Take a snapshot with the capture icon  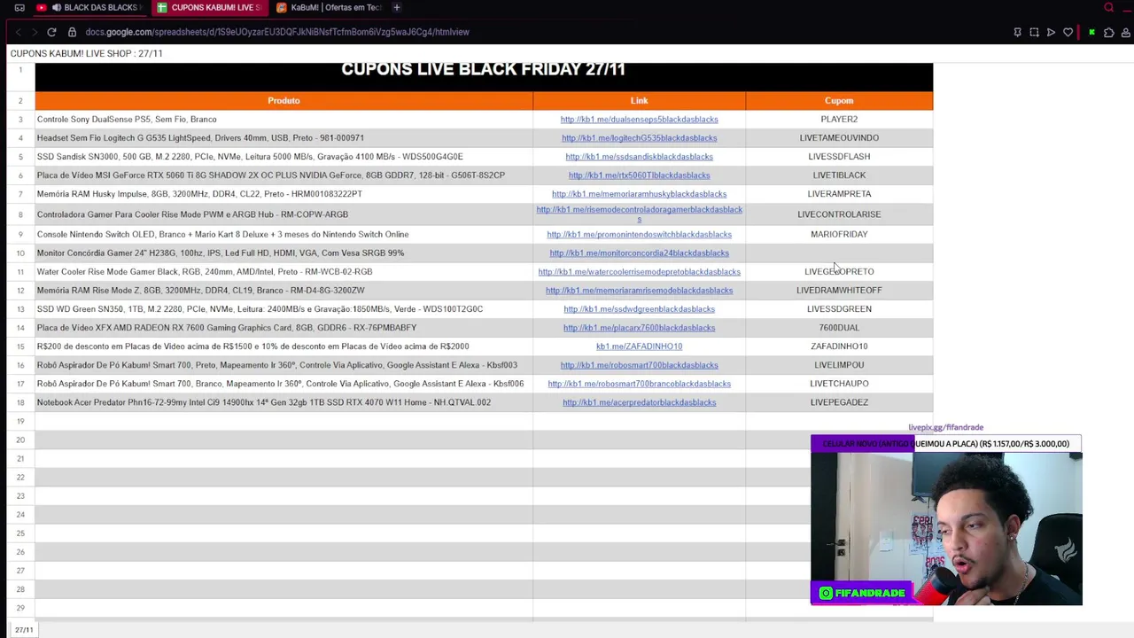point(1034,32)
